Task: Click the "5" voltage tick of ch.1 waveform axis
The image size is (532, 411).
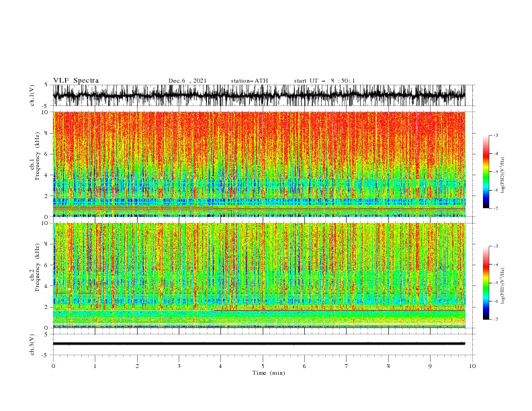Action: 47,85
